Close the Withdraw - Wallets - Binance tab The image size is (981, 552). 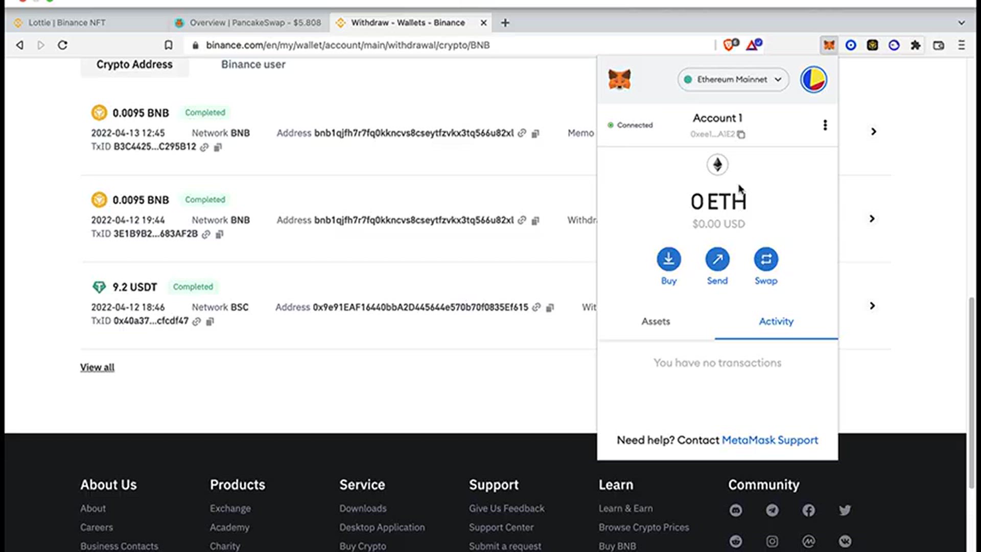click(x=483, y=22)
